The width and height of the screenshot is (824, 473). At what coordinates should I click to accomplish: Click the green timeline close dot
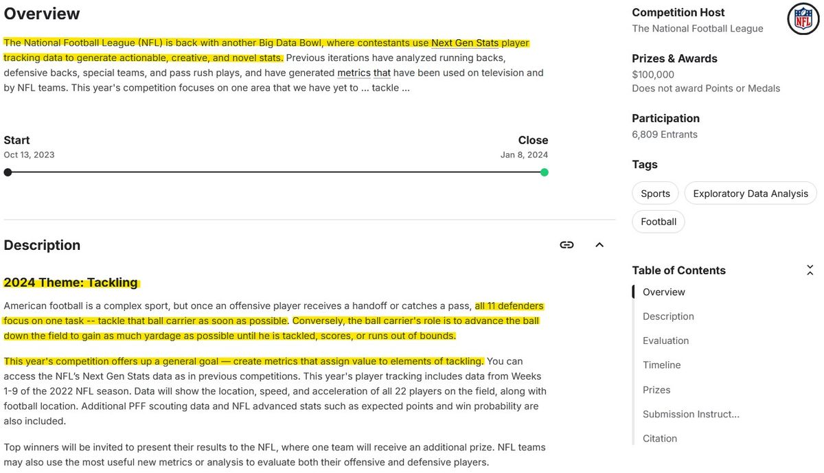(545, 172)
